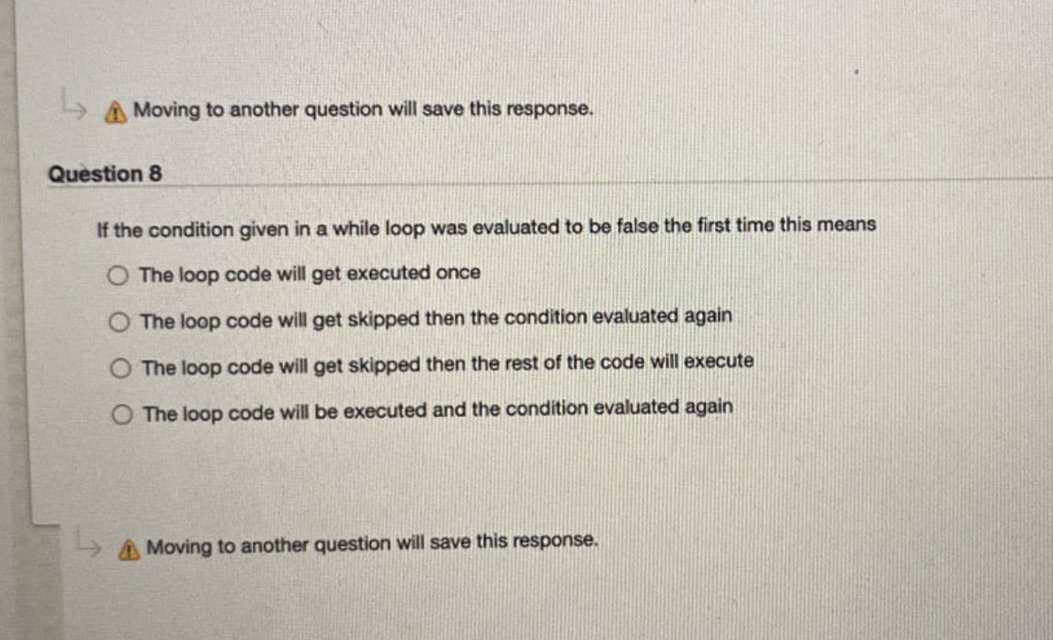1053x640 pixels.
Task: Click the question prompt about the while loop
Action: (x=487, y=227)
